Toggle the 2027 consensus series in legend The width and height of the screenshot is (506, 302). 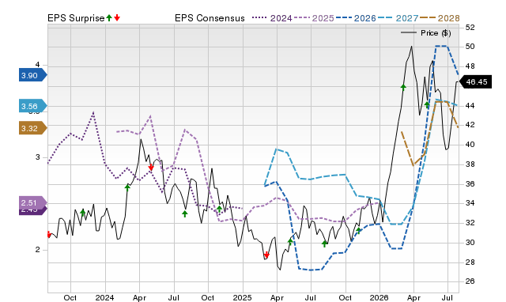398,18
